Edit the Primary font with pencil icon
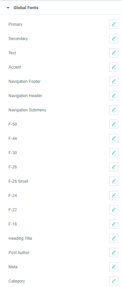The image size is (122, 287). click(114, 24)
